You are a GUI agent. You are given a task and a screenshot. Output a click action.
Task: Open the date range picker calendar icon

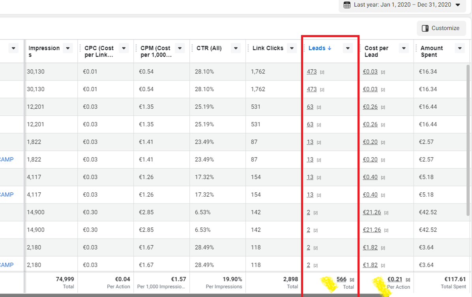(x=347, y=5)
